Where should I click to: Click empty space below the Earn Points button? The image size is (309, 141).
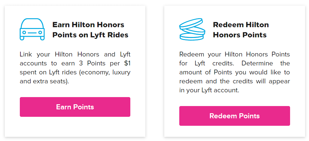(x=75, y=127)
